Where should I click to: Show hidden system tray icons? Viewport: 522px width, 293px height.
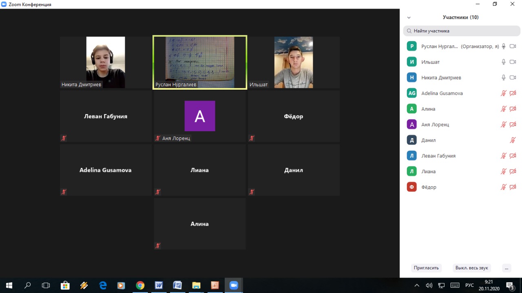tap(417, 285)
